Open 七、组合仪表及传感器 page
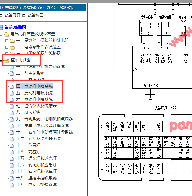Viewport: 192px width, 196px height. click(36, 106)
